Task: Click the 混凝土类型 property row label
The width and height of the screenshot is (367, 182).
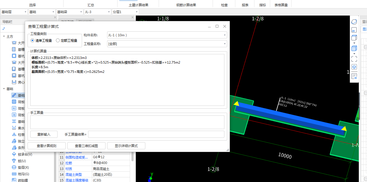Action: (74, 174)
